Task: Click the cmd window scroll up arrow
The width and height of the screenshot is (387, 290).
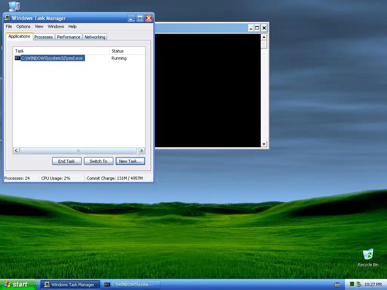Action: click(x=264, y=37)
